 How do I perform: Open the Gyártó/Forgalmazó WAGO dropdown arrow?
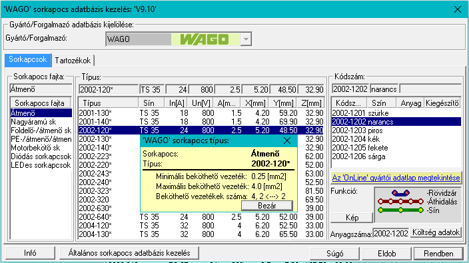246,39
